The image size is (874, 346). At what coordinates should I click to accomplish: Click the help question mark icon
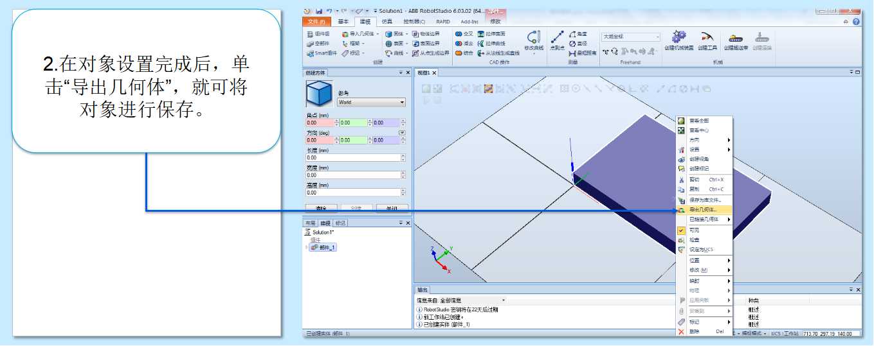[x=856, y=21]
